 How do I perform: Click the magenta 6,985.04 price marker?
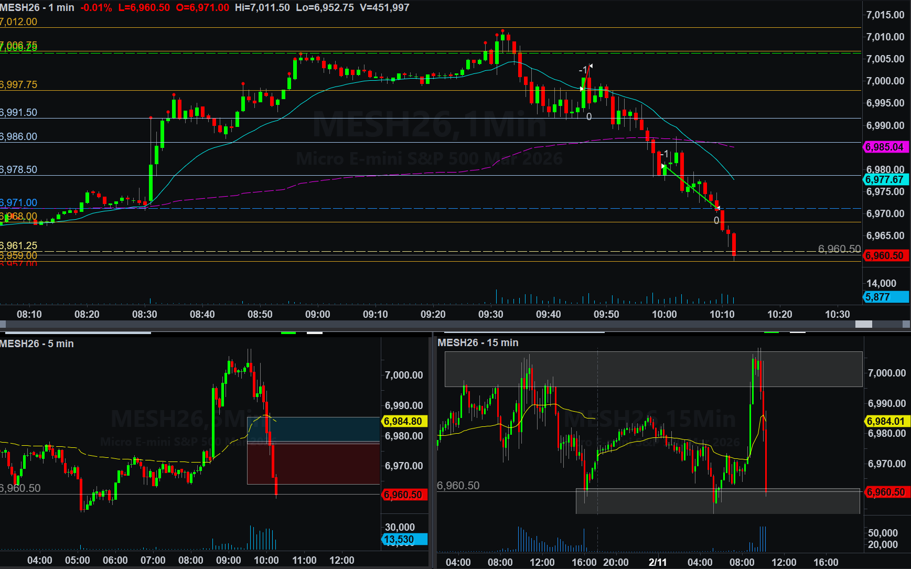(885, 147)
